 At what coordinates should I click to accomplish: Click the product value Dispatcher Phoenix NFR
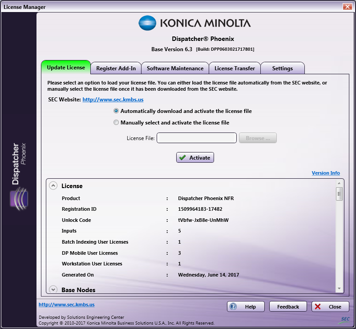(206, 198)
